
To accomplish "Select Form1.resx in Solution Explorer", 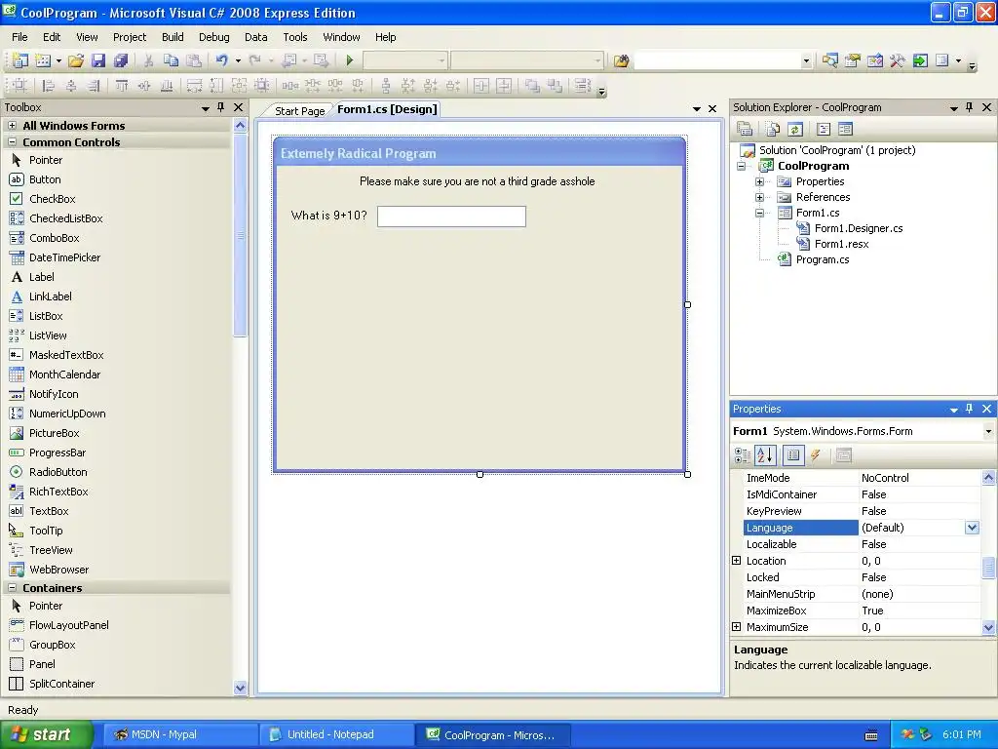I will click(841, 244).
